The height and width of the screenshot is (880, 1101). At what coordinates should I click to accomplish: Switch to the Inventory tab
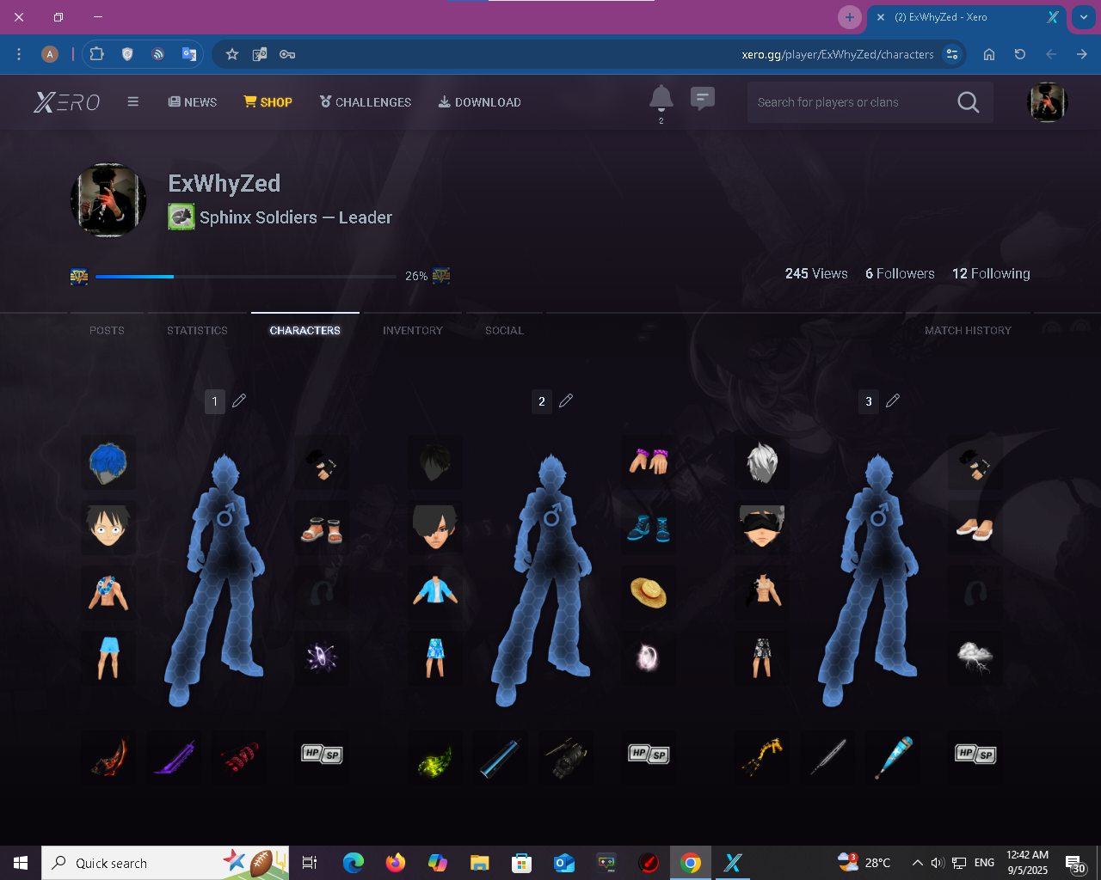(x=413, y=330)
